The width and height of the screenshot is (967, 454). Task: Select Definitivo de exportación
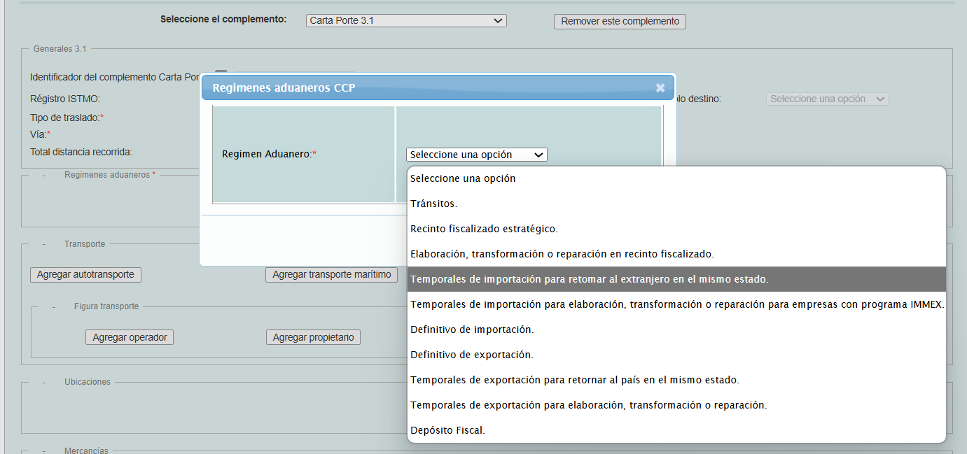(472, 355)
